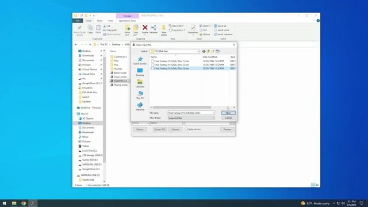368x207 pixels.
Task: Open Explorer ribbon help icon
Action: [318, 21]
